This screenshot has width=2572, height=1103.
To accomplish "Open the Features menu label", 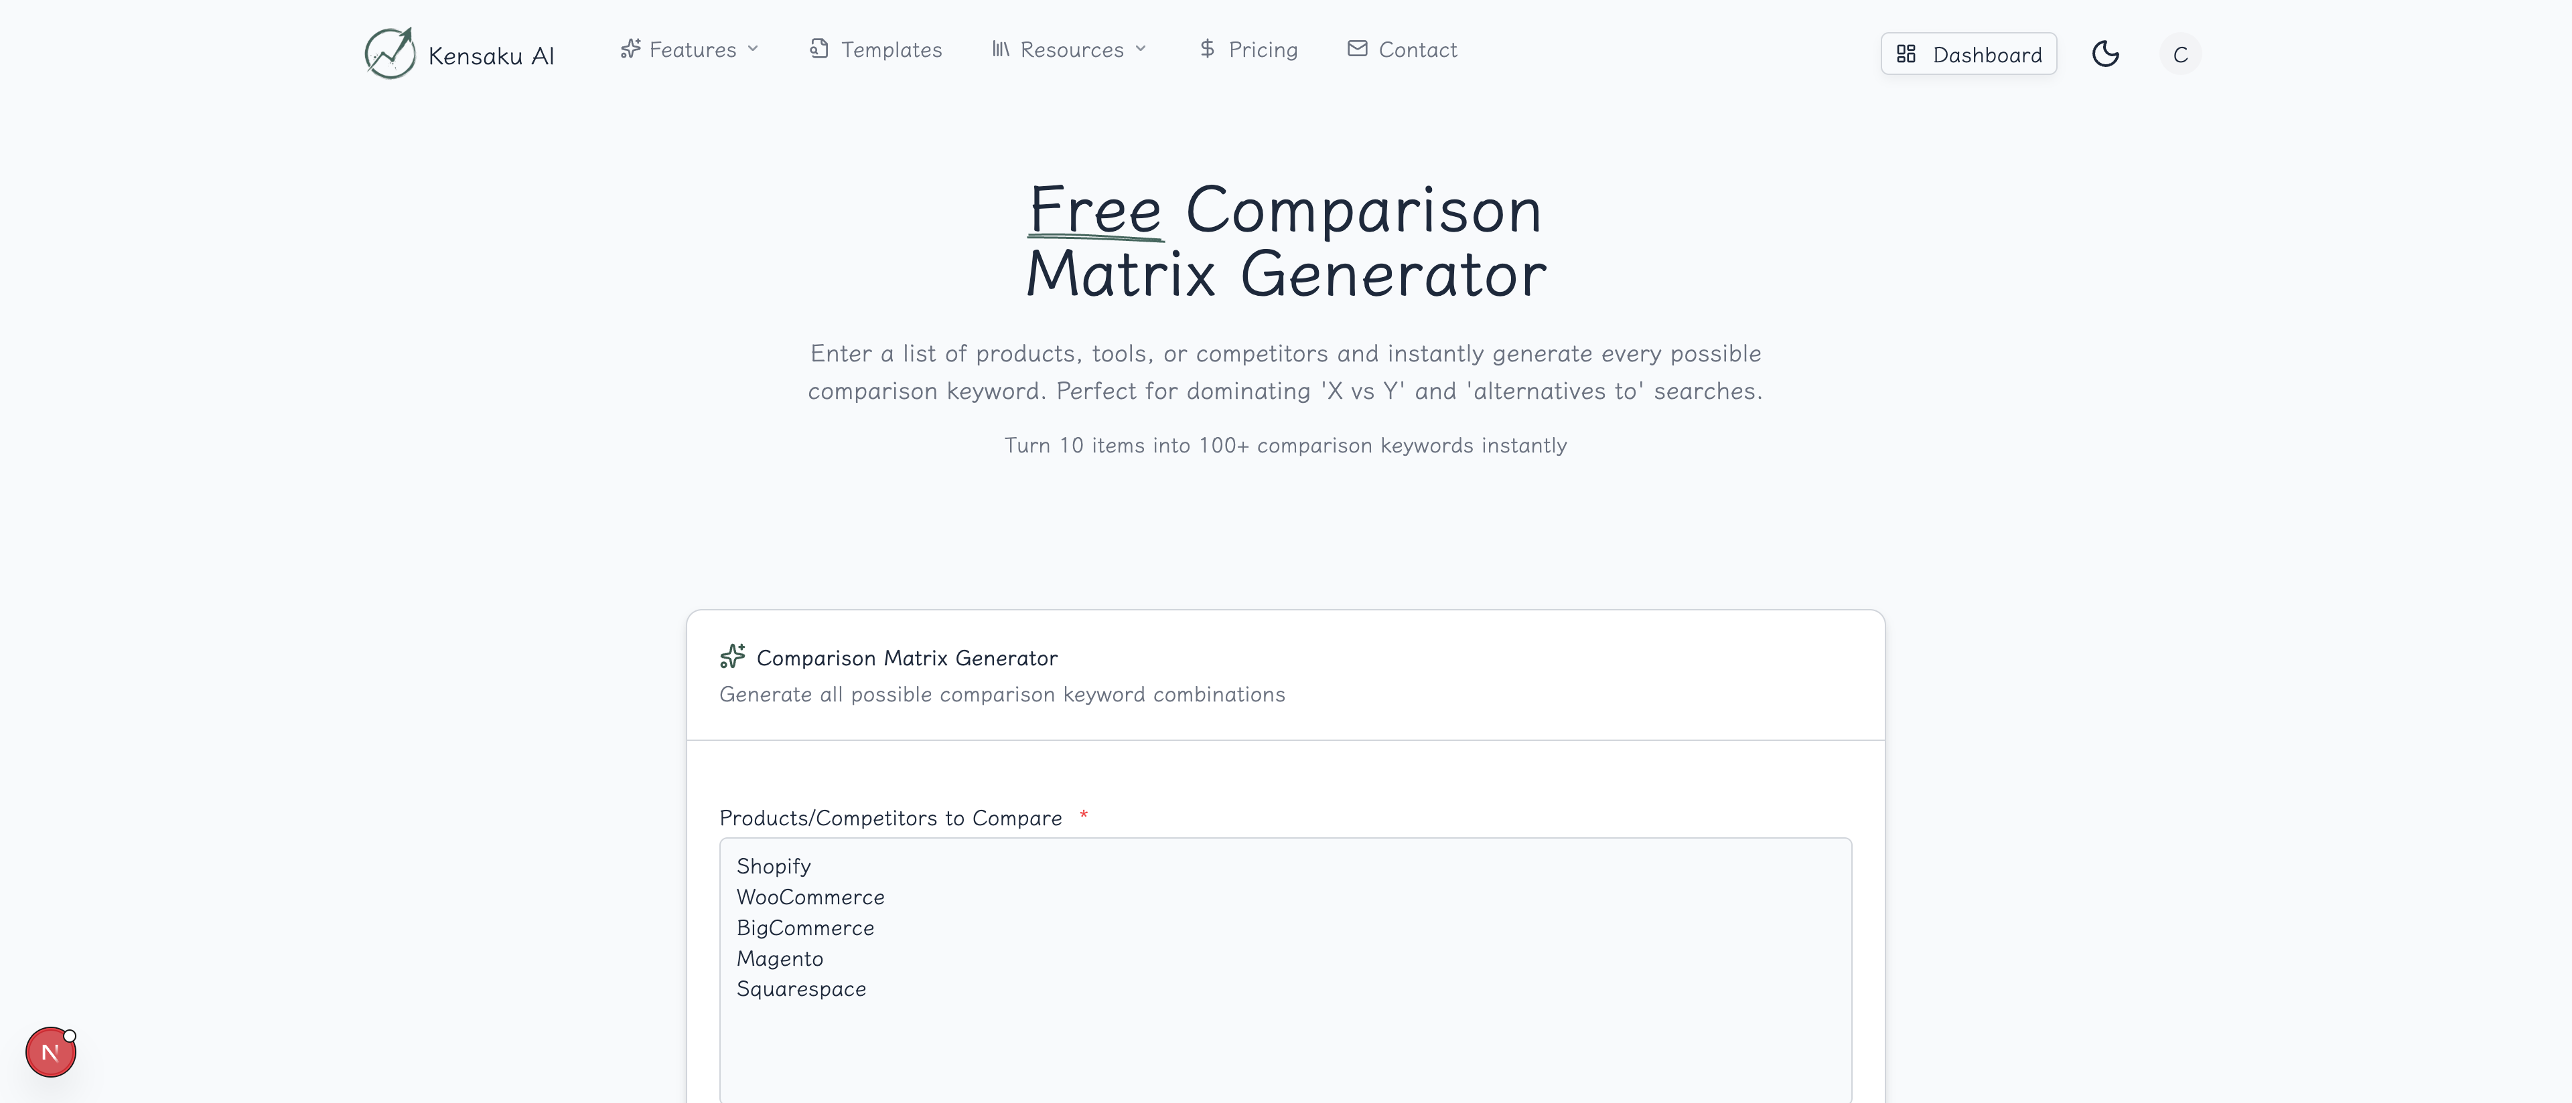I will [x=692, y=50].
